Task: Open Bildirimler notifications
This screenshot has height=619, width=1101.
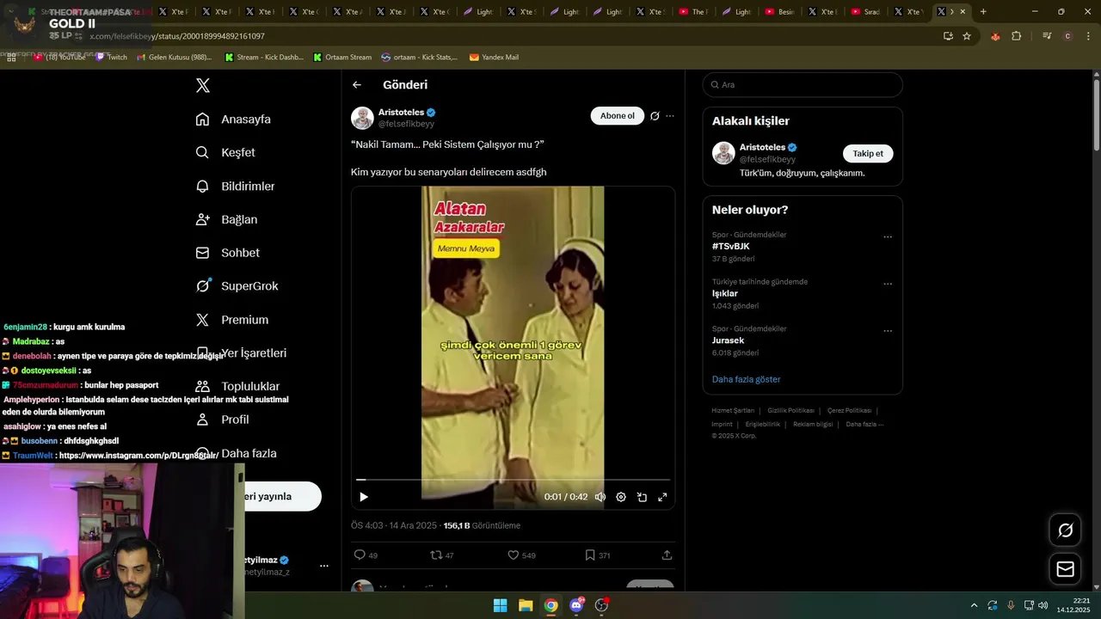Action: point(236,186)
